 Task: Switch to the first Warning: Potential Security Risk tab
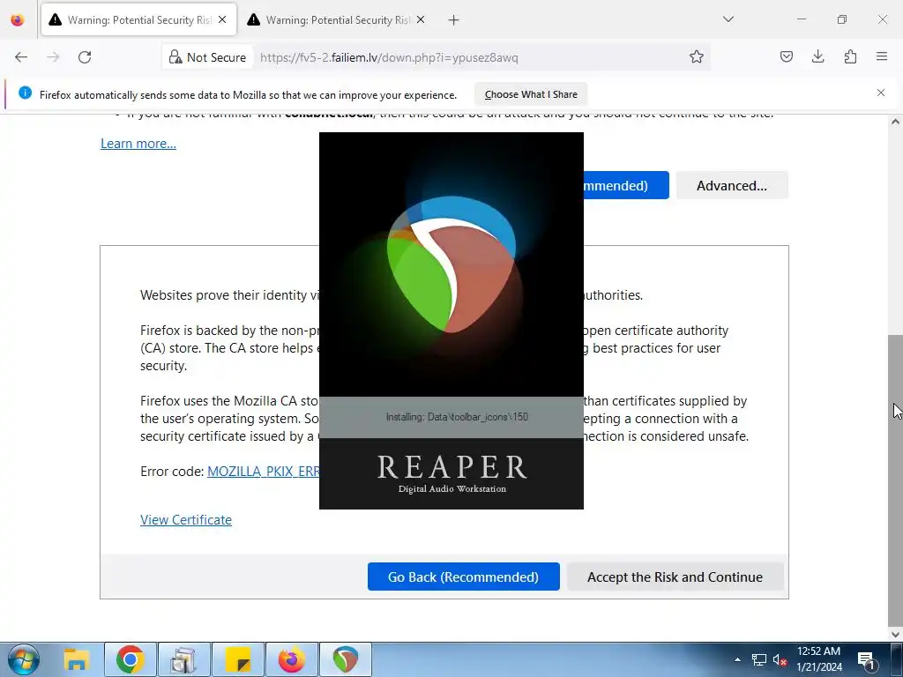[x=138, y=19]
